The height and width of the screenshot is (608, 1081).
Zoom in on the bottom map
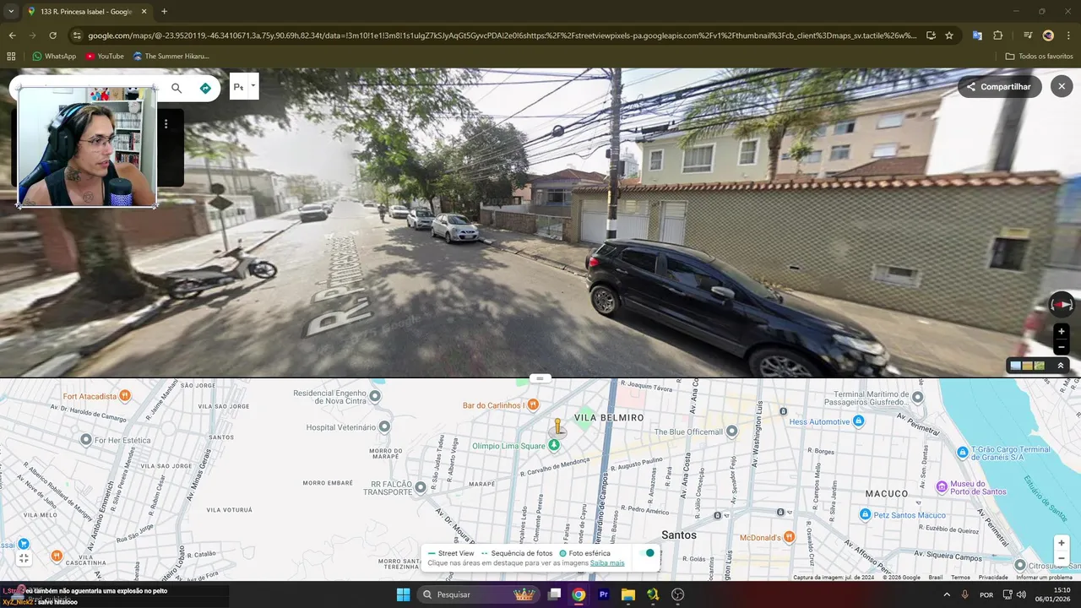click(x=1062, y=542)
